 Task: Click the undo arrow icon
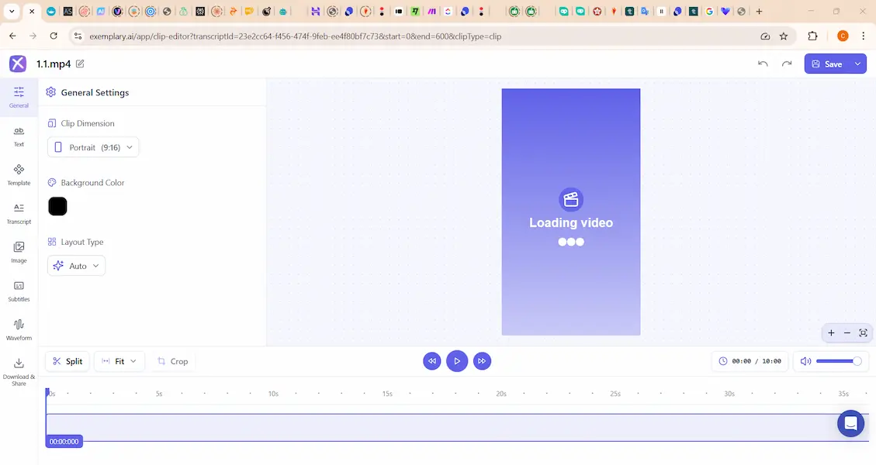click(x=763, y=64)
